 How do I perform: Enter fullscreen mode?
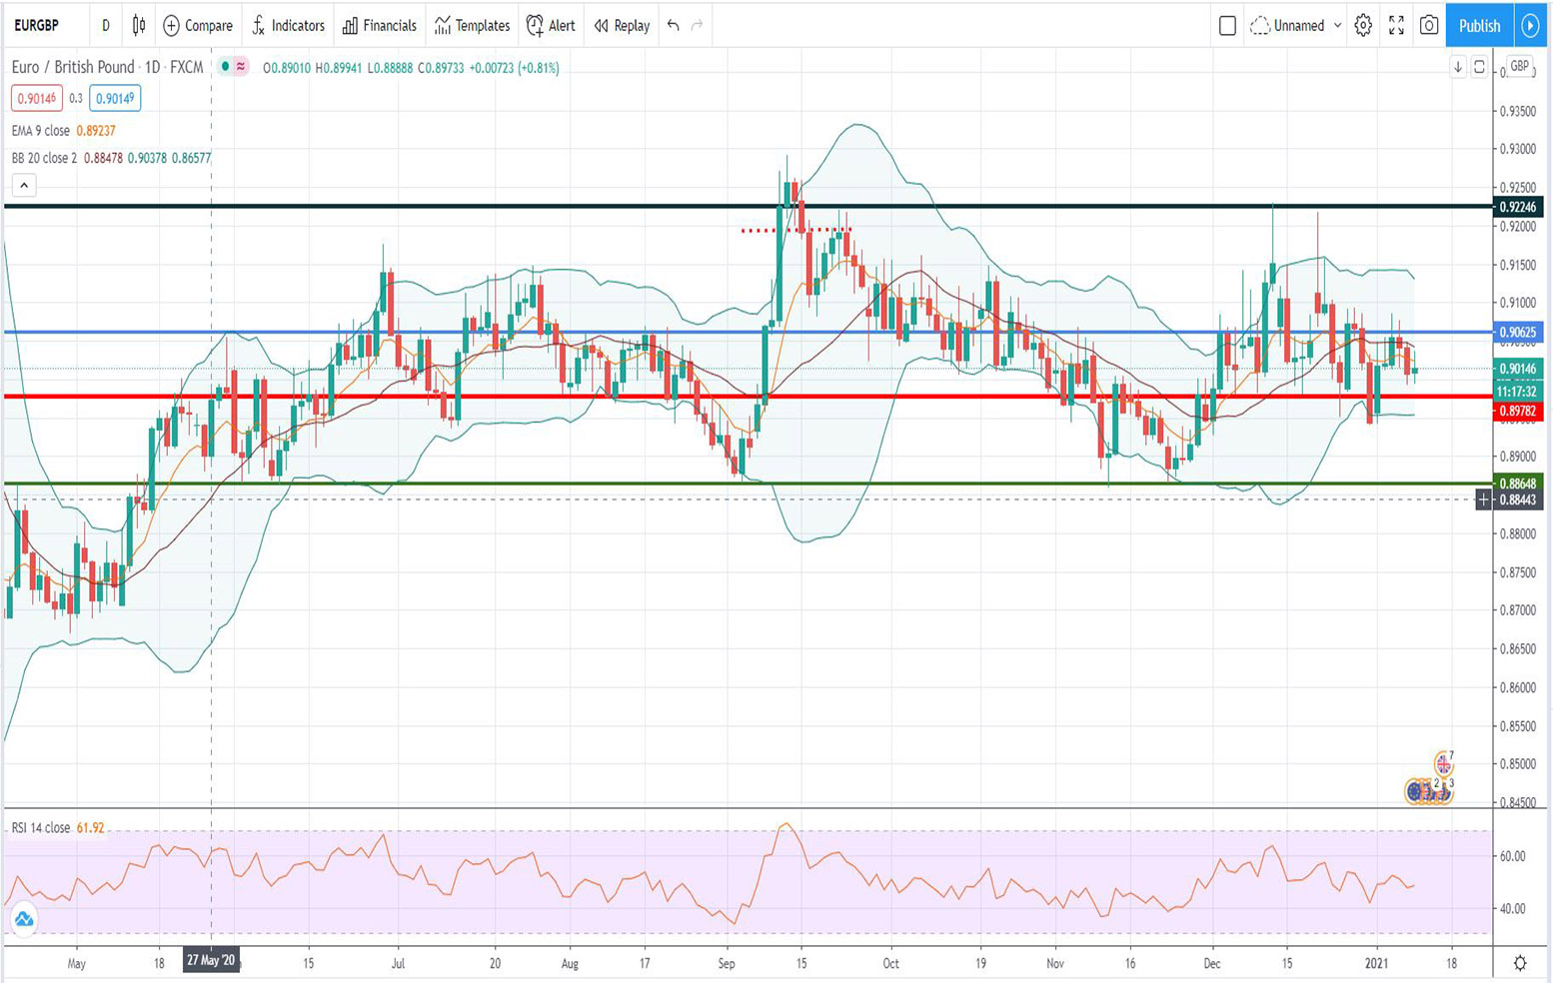(x=1396, y=25)
